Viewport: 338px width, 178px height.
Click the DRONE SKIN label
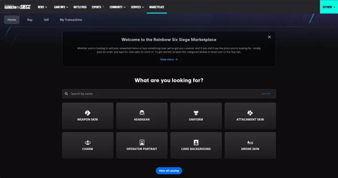[250, 149]
